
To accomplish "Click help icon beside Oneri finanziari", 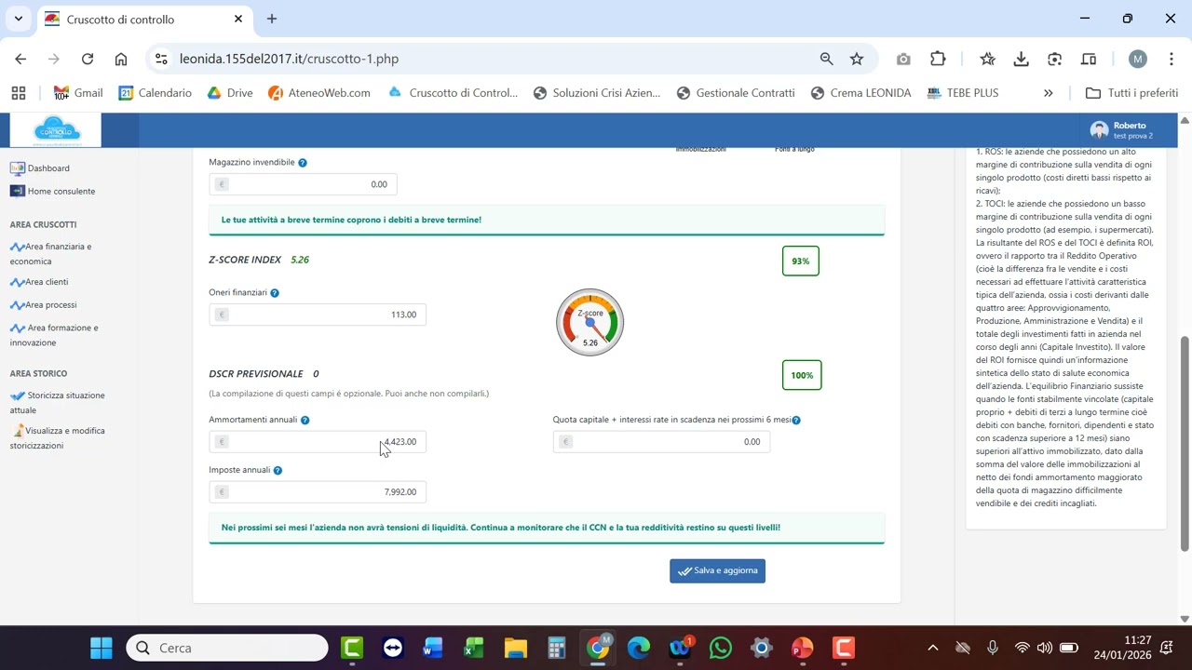I will tap(275, 293).
